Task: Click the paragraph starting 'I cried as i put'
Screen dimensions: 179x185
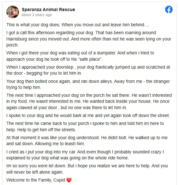Action: click(x=85, y=155)
